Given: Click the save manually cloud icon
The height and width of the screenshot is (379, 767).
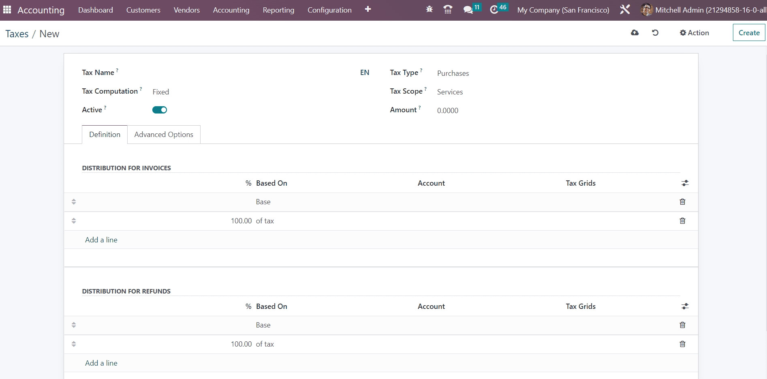Looking at the screenshot, I should tap(635, 33).
